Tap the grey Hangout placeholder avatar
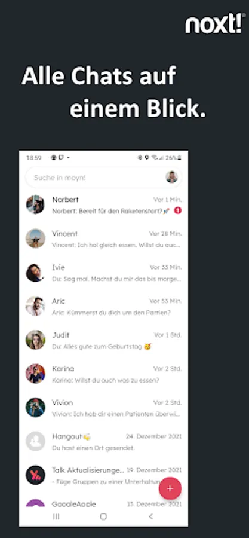249x538 pixels. point(35,441)
